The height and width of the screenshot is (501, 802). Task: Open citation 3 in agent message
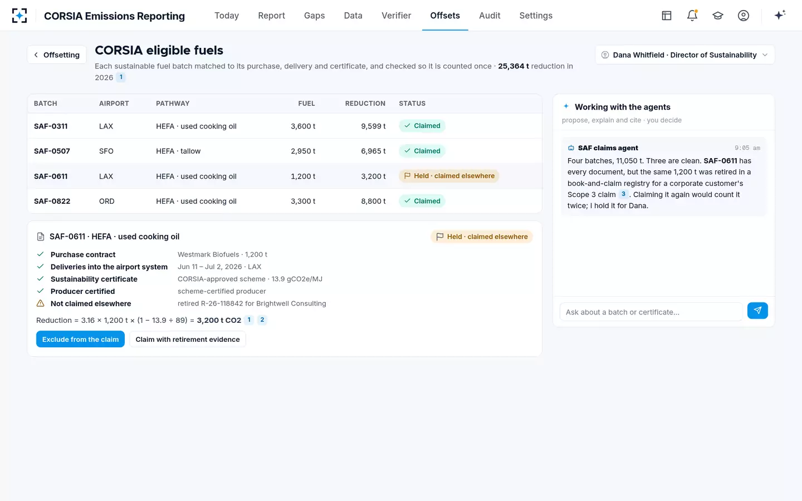click(623, 194)
